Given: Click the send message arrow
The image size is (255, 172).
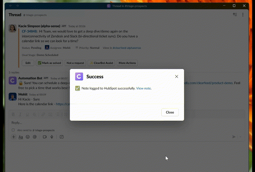Looking at the screenshot, I should [x=234, y=137].
